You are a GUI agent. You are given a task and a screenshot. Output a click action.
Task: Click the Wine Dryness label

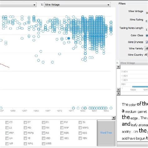coord(136,42)
